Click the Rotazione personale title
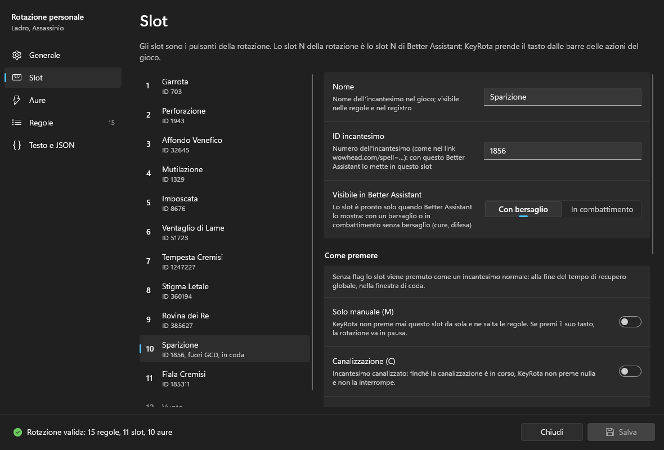Viewport: 664px width, 450px height. pyautogui.click(x=47, y=17)
